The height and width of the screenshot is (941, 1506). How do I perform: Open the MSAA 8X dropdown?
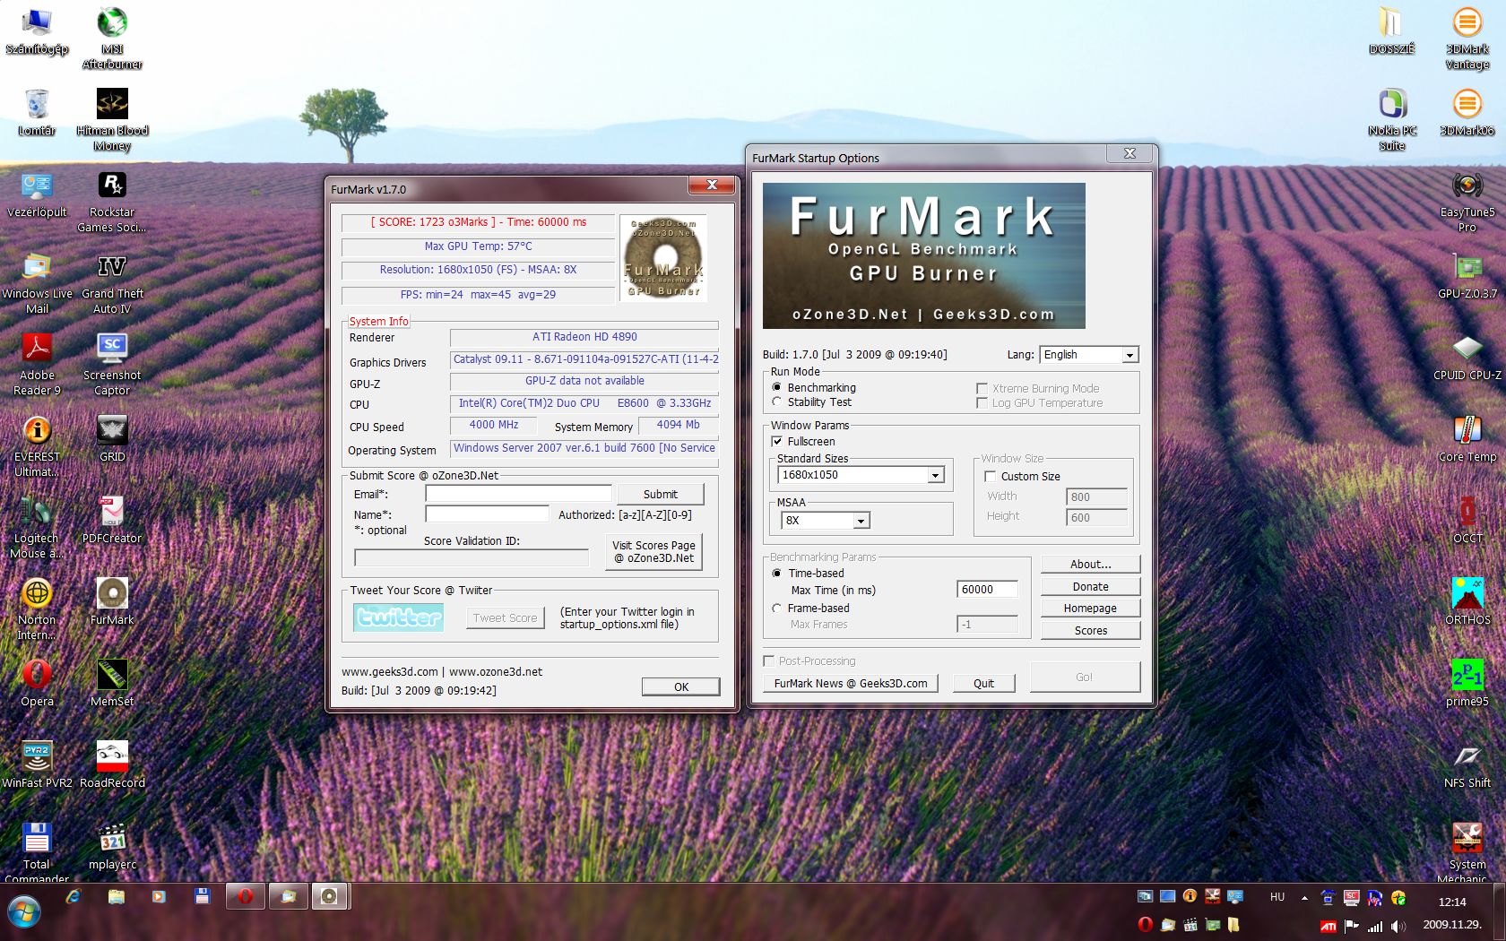click(824, 520)
